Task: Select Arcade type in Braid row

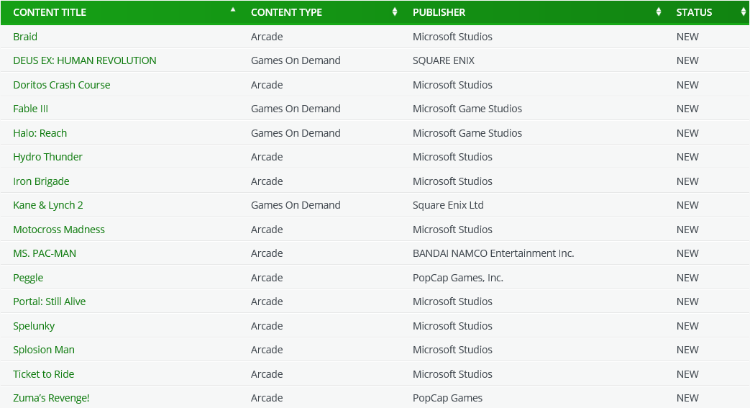Action: pos(267,37)
